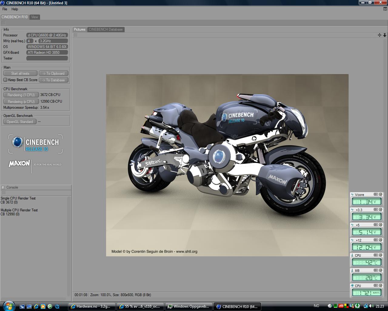This screenshot has height=311, width=388.
Task: Click the core count field showing 4
Action: coord(30,41)
